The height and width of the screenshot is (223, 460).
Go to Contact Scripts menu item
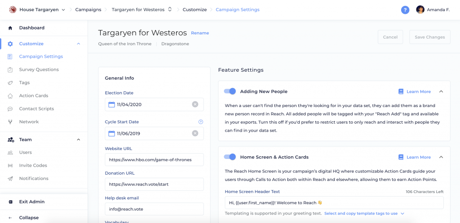[x=36, y=109]
